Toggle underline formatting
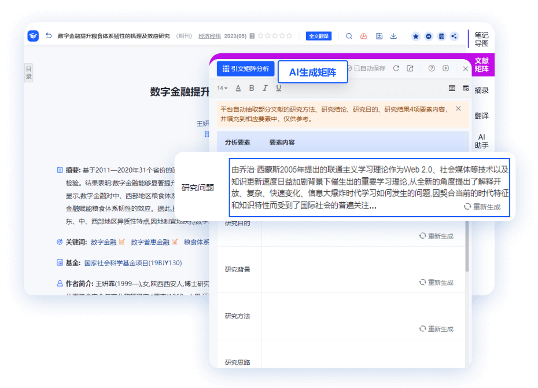Image resolution: width=538 pixels, height=388 pixels. [x=278, y=87]
